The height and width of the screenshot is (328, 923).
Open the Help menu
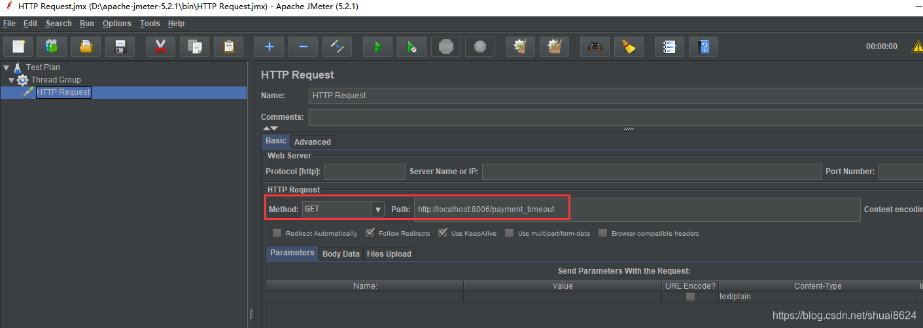click(176, 24)
